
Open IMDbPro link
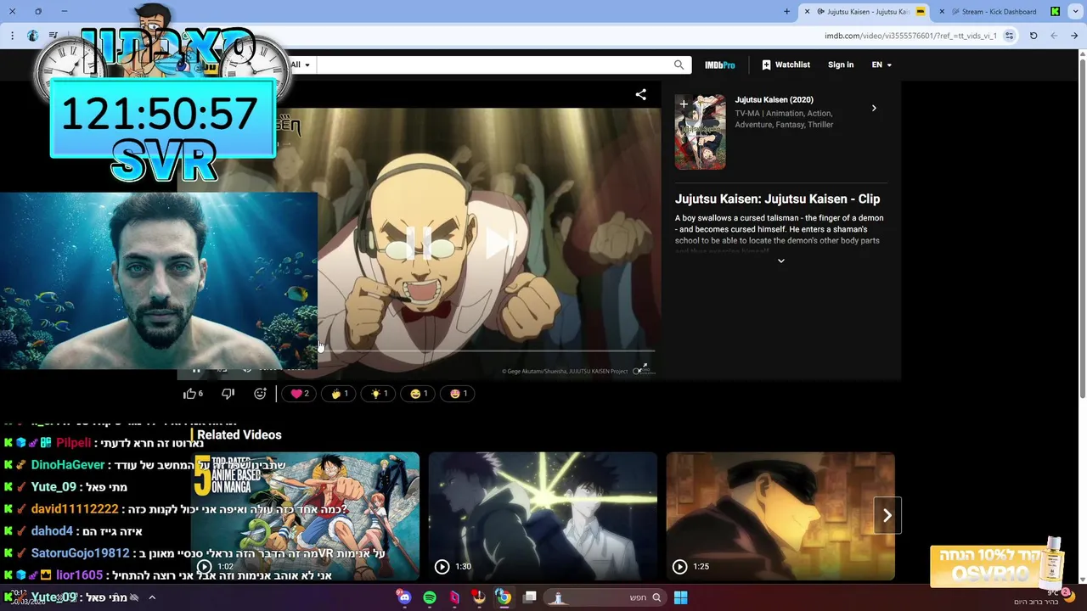pyautogui.click(x=719, y=64)
